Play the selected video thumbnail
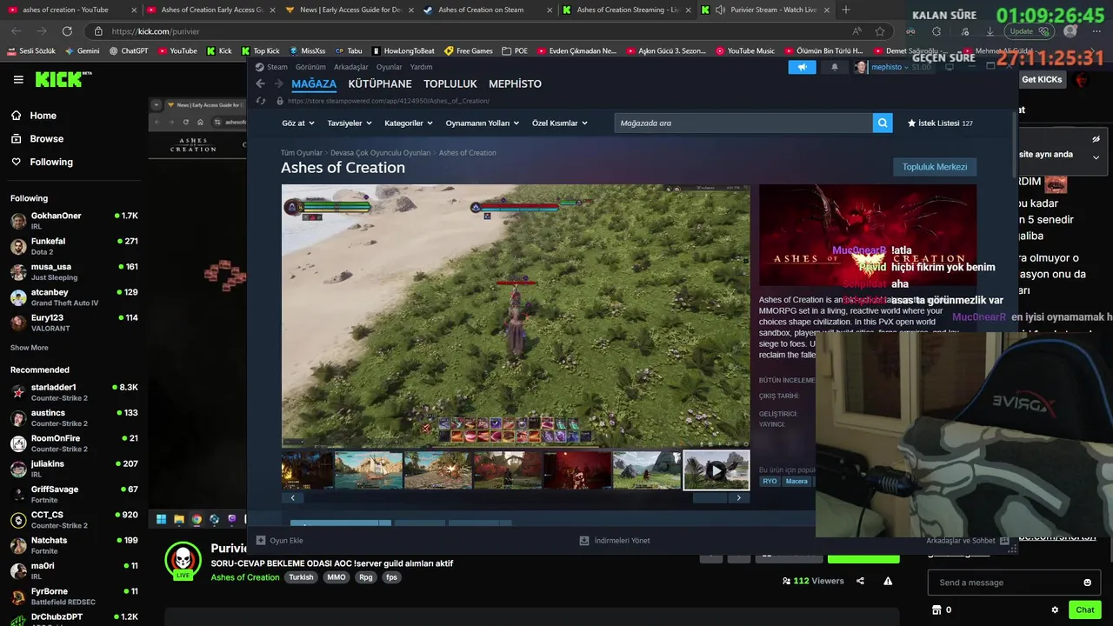Screen dimensions: 1113x626 pos(716,470)
